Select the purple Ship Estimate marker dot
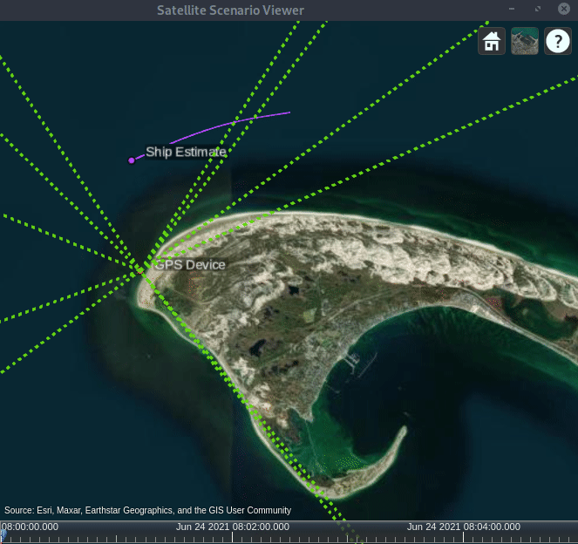578x544 pixels. coord(132,160)
